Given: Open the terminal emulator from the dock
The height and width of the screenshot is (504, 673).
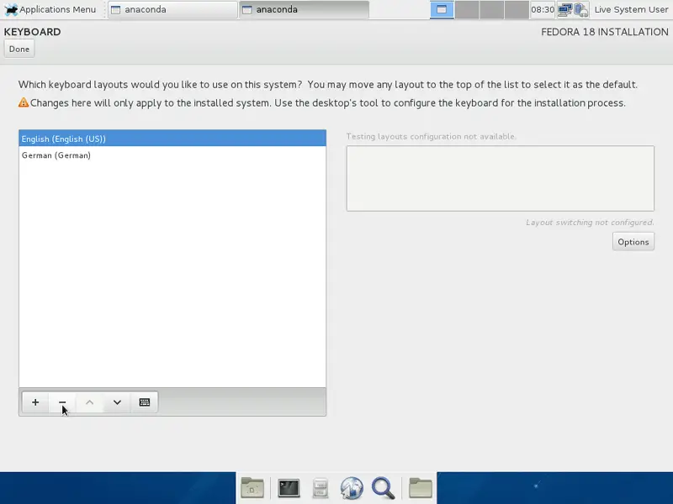Looking at the screenshot, I should pyautogui.click(x=289, y=487).
